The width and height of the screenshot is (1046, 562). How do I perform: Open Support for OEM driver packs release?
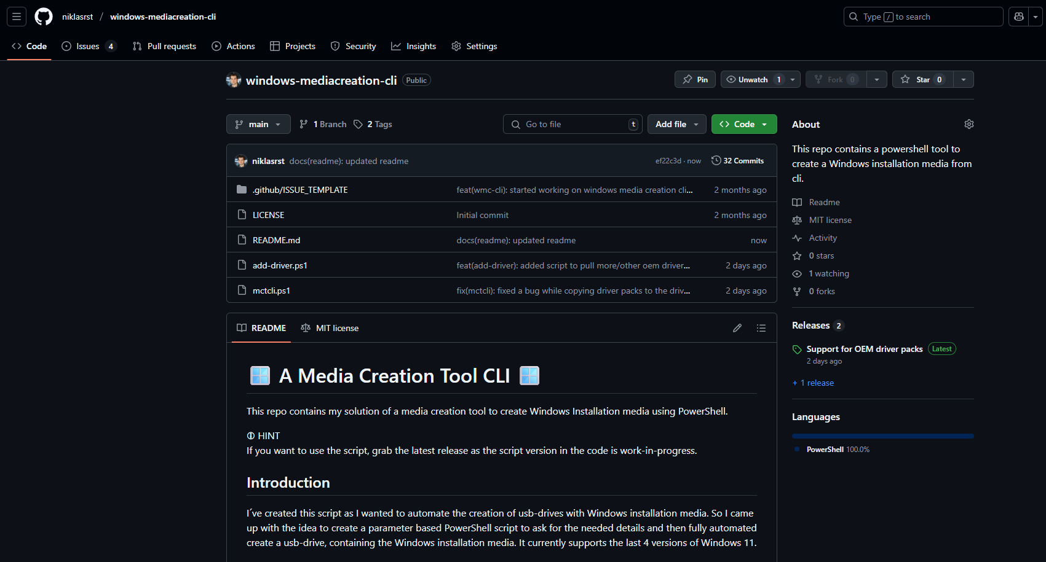(864, 349)
